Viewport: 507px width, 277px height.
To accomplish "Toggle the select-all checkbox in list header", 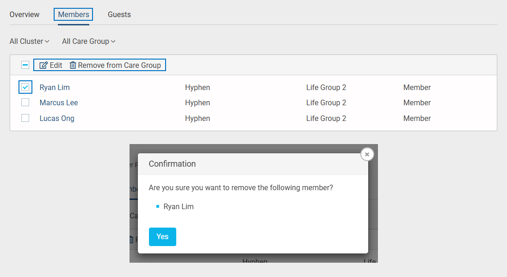I will pos(25,65).
